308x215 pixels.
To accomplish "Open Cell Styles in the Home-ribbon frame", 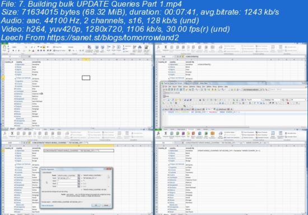I will click(x=102, y=49).
